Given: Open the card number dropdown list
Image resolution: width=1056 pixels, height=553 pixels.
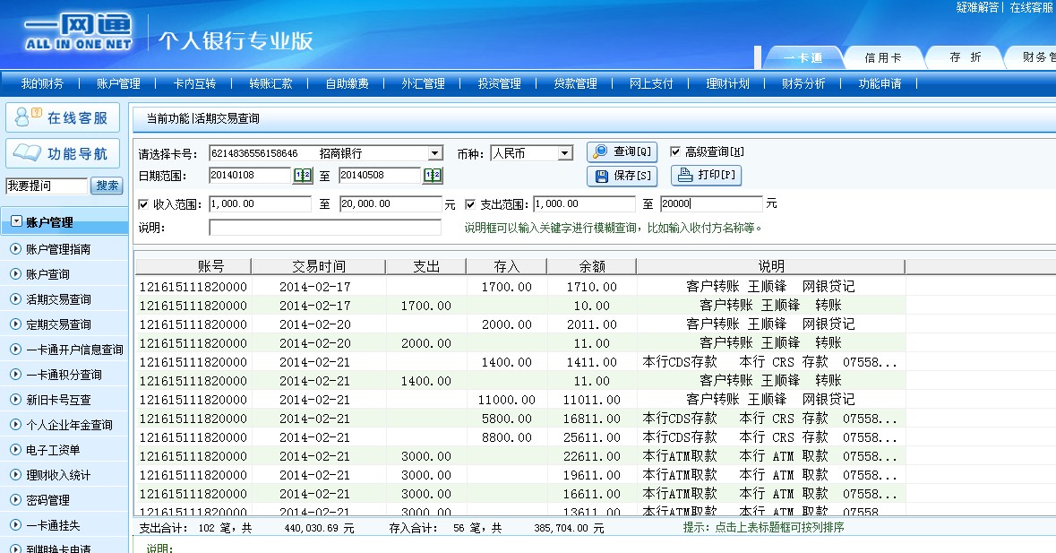Looking at the screenshot, I should (x=434, y=153).
